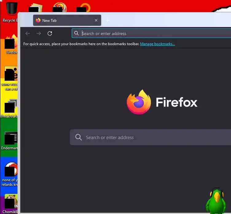Select the Recycle Bin desktop icon
This screenshot has width=231, height=214.
click(x=10, y=13)
